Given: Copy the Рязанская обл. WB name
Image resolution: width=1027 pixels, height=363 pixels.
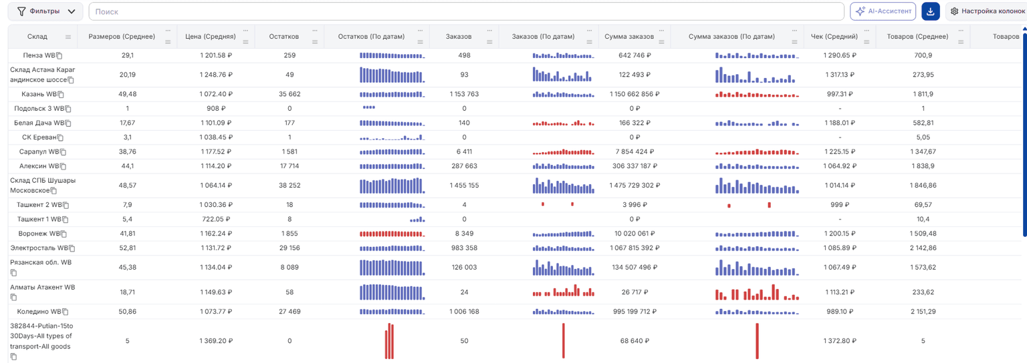Looking at the screenshot, I should 13,273.
